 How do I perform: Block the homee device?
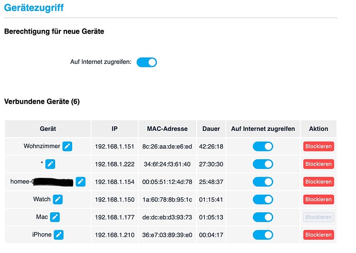click(x=318, y=181)
